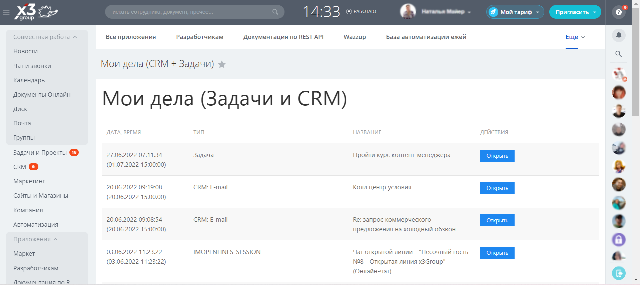This screenshot has width=640, height=285.
Task: Click the star favorite icon near page title
Action: point(222,64)
